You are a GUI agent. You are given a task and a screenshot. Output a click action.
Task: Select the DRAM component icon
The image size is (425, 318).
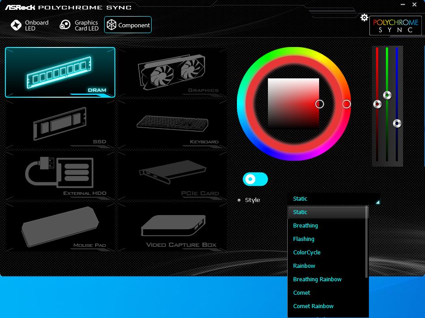pyautogui.click(x=60, y=72)
